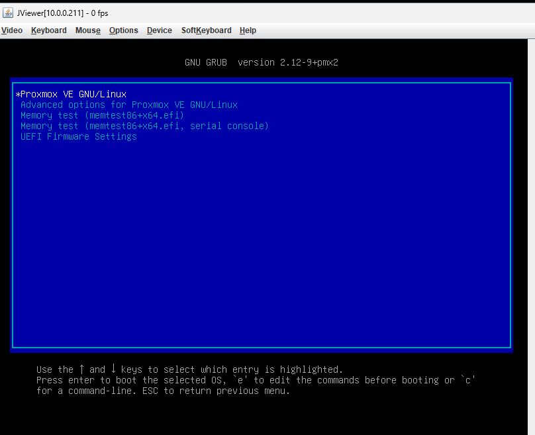Open the Keyboard menu
This screenshot has height=435, width=535.
(49, 30)
